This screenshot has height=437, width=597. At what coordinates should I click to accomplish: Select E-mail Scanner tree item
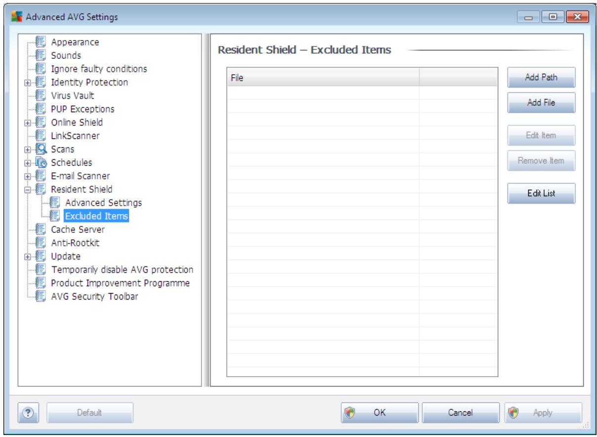(x=80, y=175)
